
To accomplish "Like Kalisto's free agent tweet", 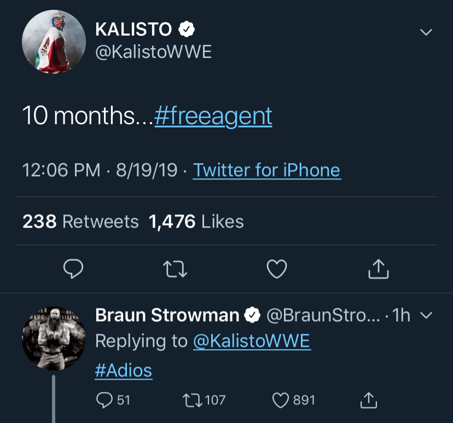I will [277, 269].
